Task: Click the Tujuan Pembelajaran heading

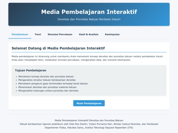Action: coord(31,70)
